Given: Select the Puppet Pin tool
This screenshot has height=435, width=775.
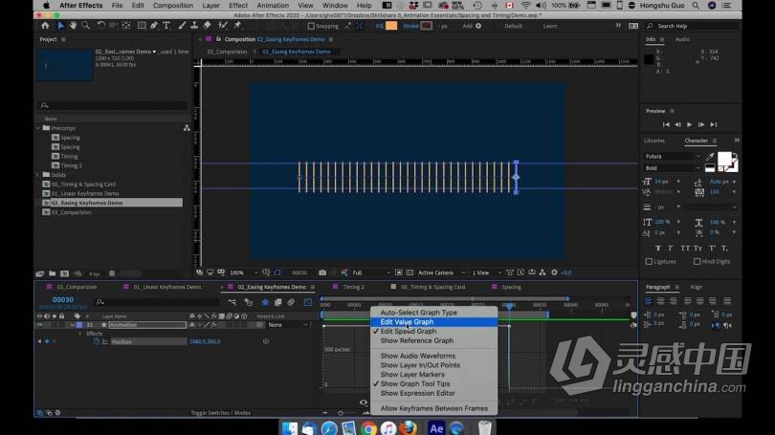Looking at the screenshot, I should pos(237,25).
